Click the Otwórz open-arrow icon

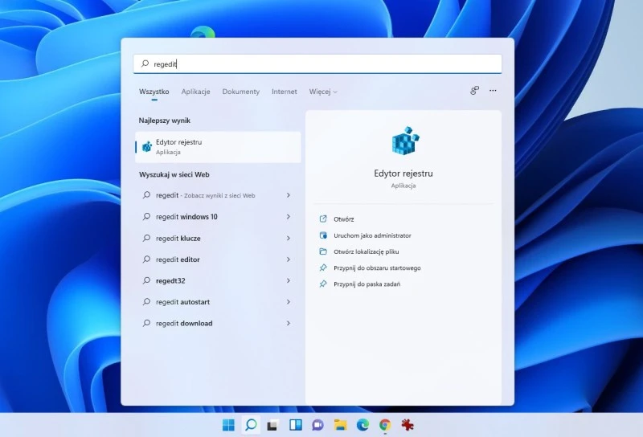(x=323, y=219)
